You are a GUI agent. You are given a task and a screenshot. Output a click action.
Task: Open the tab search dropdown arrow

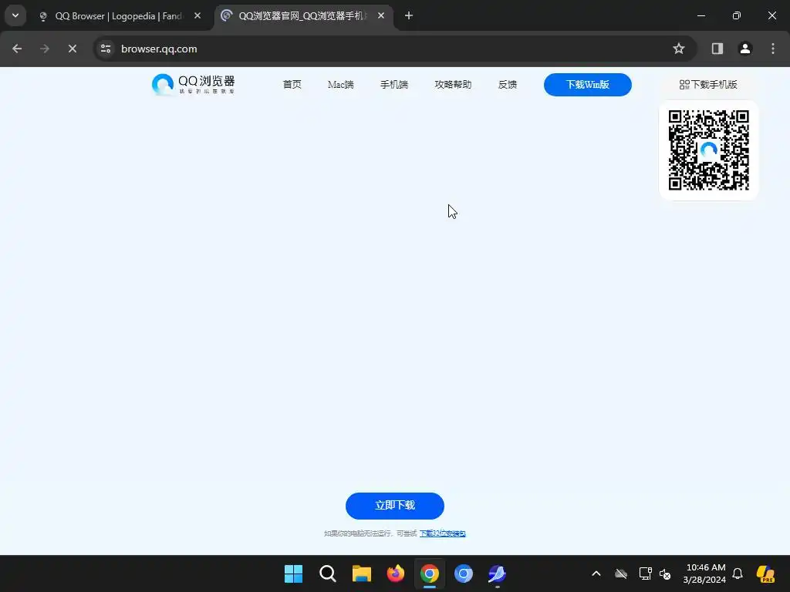pyautogui.click(x=15, y=15)
